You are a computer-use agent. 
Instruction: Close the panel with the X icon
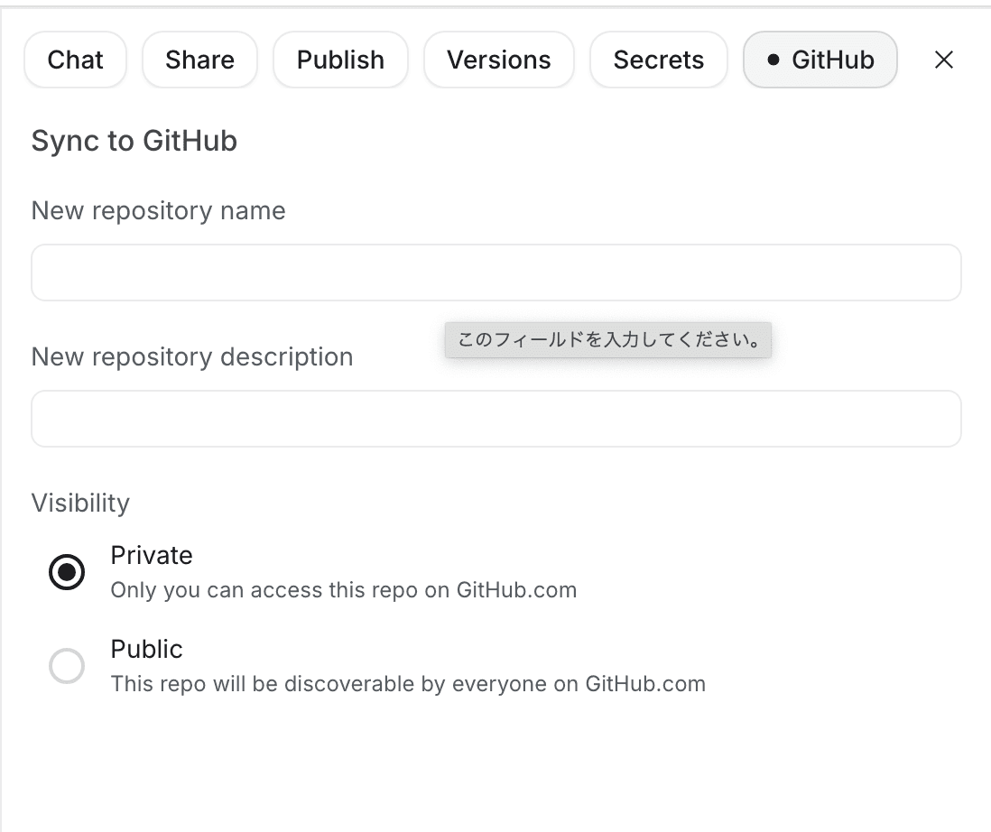click(943, 60)
